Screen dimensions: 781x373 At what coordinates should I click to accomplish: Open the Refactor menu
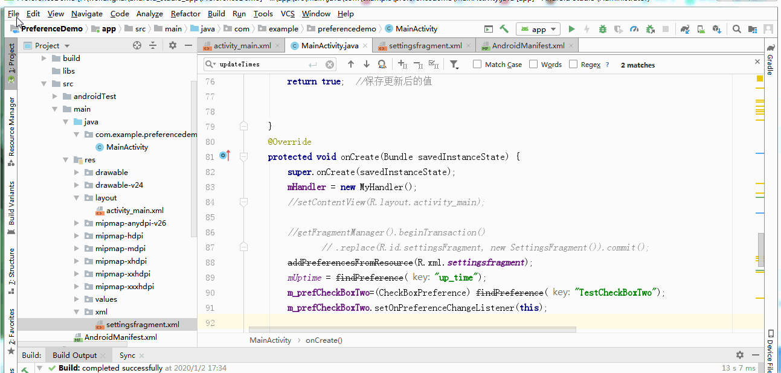[185, 13]
